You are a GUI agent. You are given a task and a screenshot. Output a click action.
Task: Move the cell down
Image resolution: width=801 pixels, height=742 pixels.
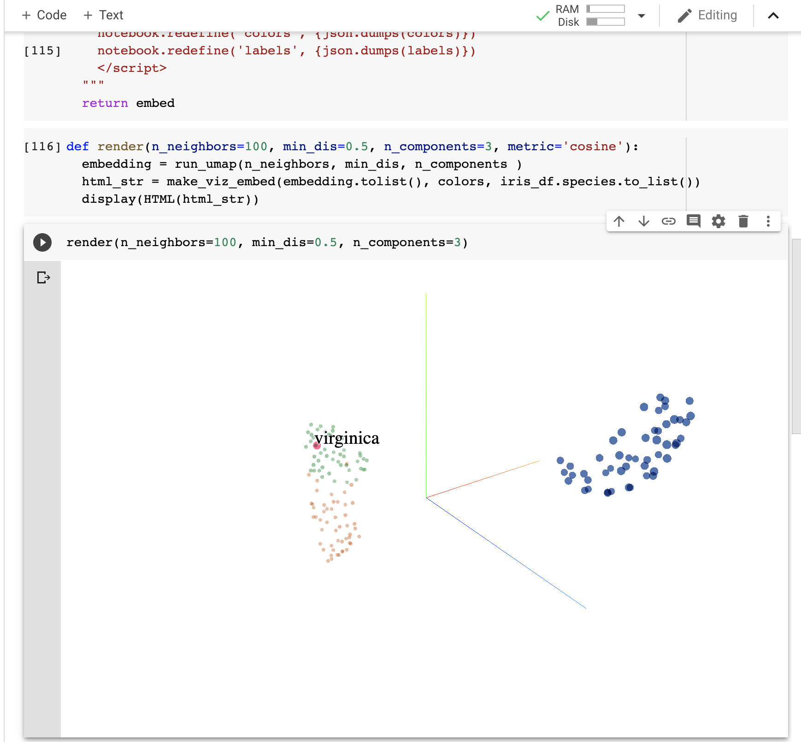[644, 222]
